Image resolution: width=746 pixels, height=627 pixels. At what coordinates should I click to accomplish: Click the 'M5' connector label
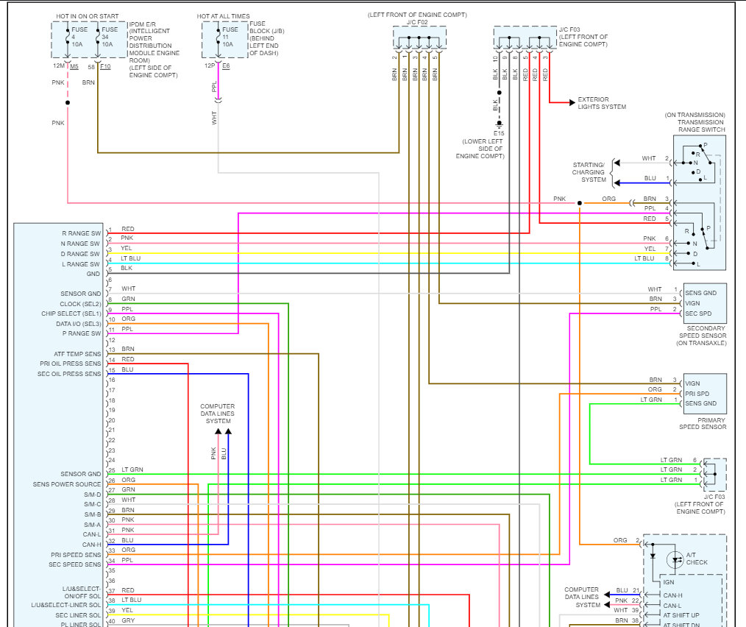click(x=74, y=67)
